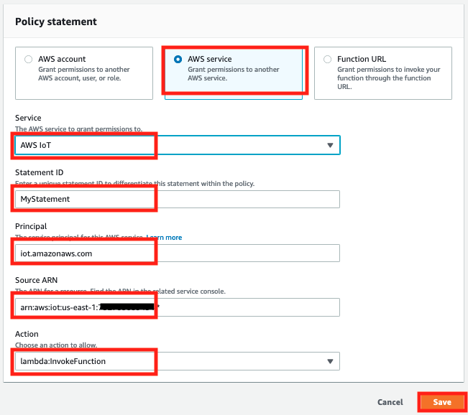Click the 'Grant permissions to another AWS service.' description
The width and height of the screenshot is (468, 415).
[234, 74]
